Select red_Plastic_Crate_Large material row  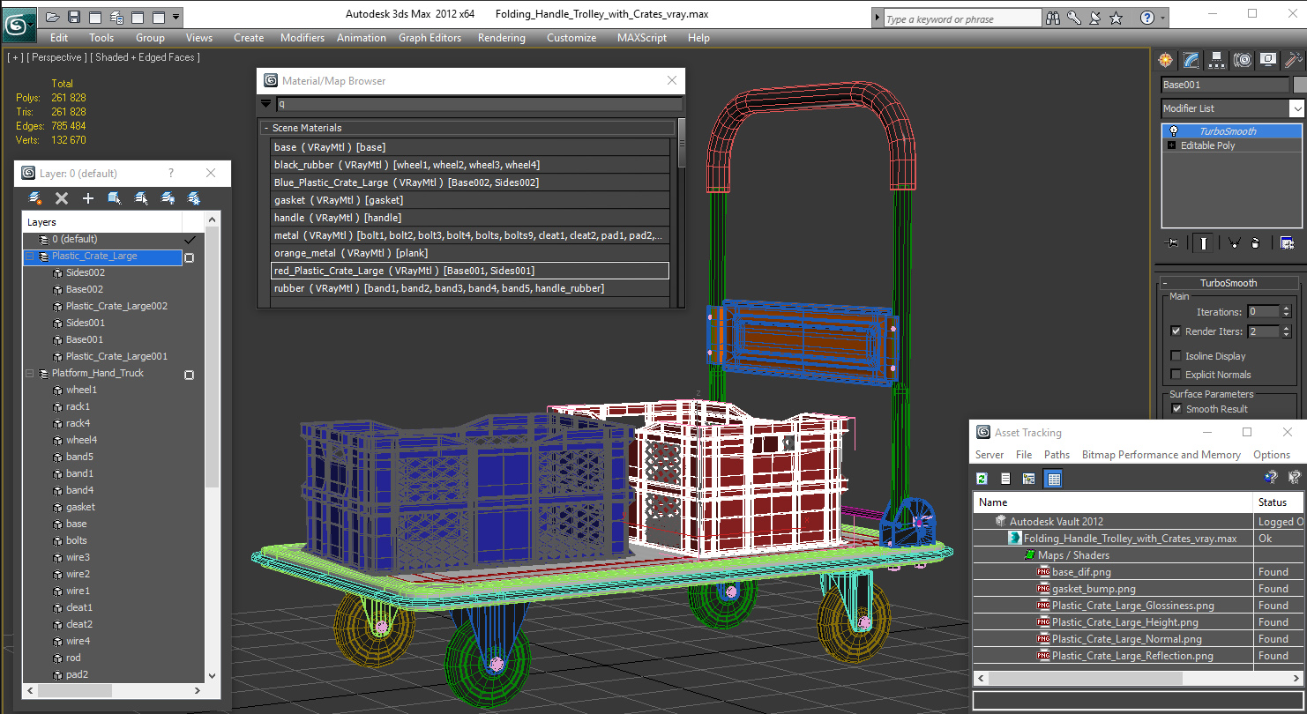coord(470,271)
